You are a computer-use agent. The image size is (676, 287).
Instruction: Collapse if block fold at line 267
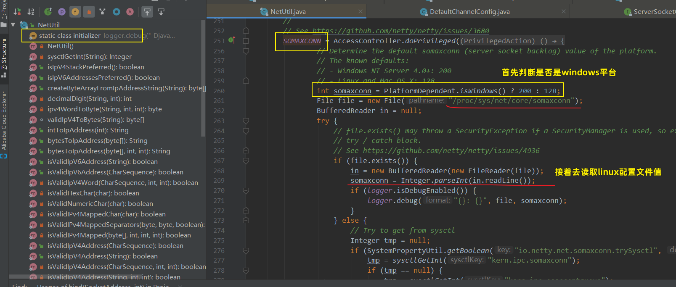coord(246,161)
